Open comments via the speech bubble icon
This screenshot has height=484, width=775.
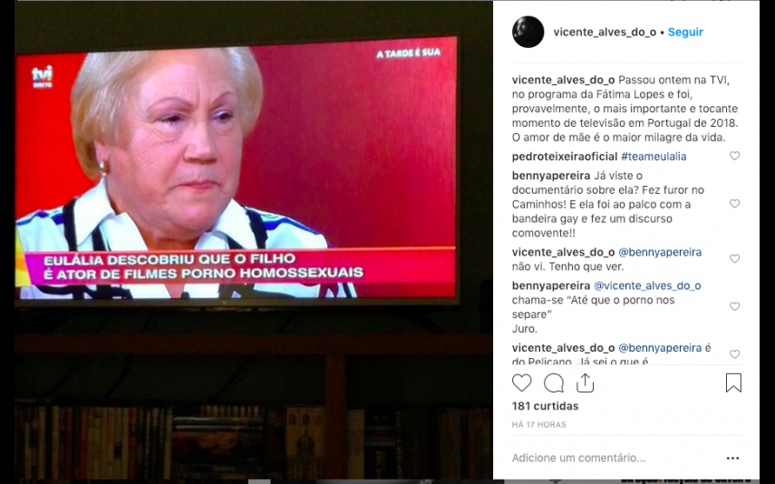pyautogui.click(x=554, y=383)
